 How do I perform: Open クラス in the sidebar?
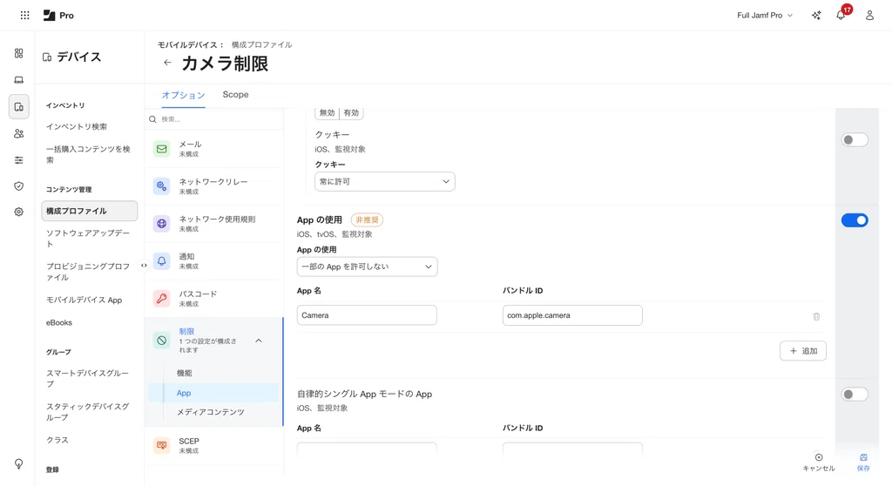point(57,440)
